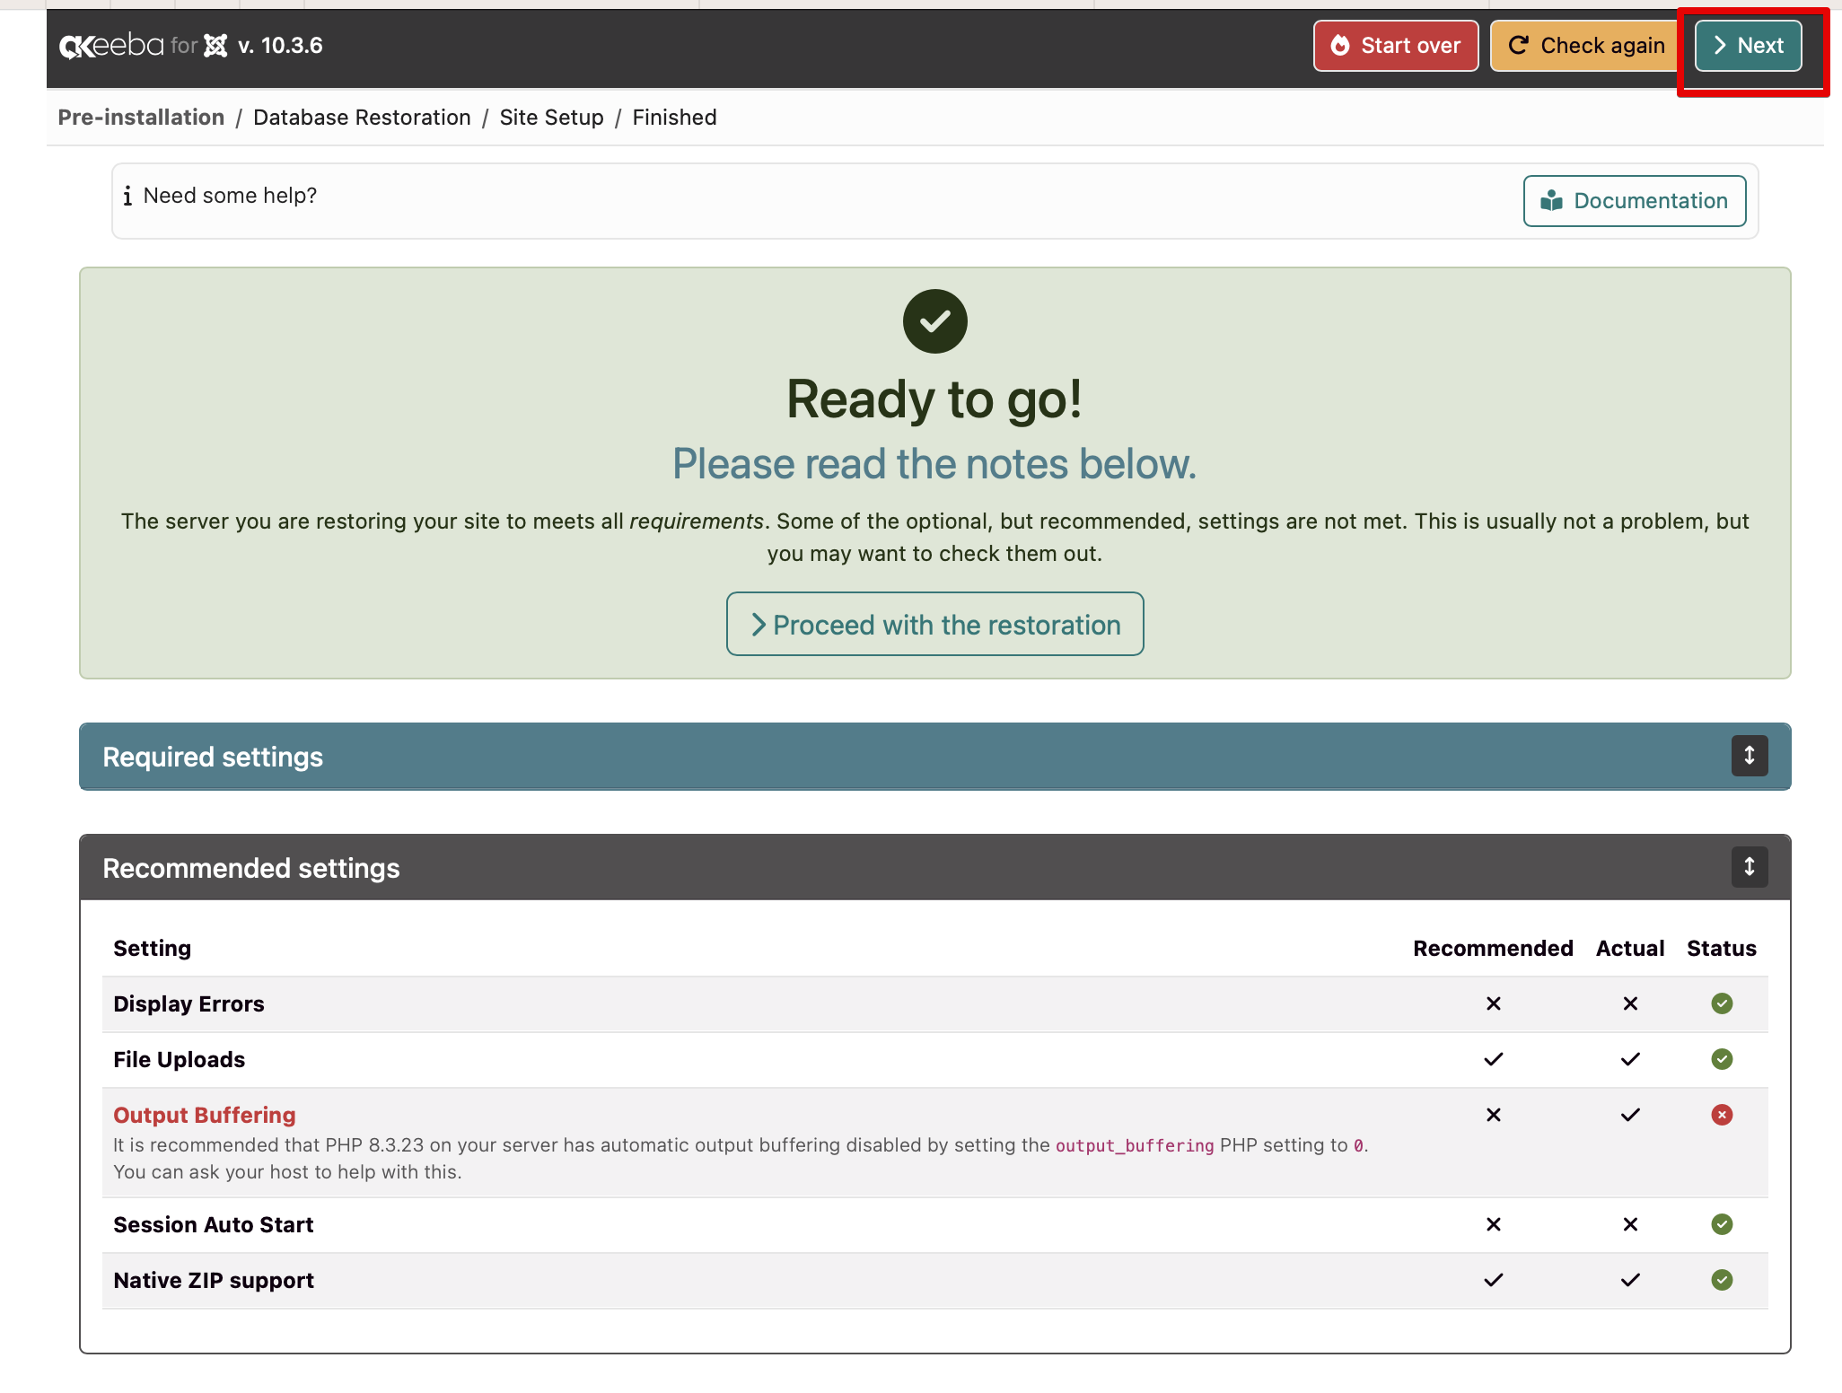The image size is (1842, 1393).
Task: Click the Display Errors recommended X mark
Action: pyautogui.click(x=1493, y=1003)
